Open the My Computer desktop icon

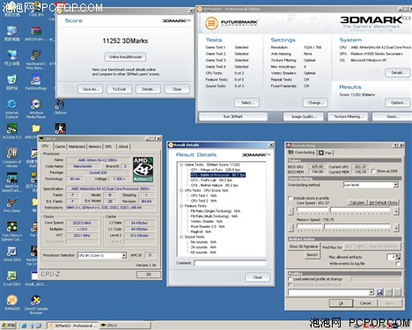tap(11, 33)
